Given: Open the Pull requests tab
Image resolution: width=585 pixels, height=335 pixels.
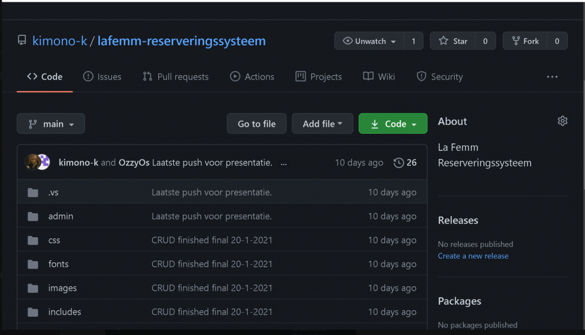Looking at the screenshot, I should pyautogui.click(x=175, y=77).
